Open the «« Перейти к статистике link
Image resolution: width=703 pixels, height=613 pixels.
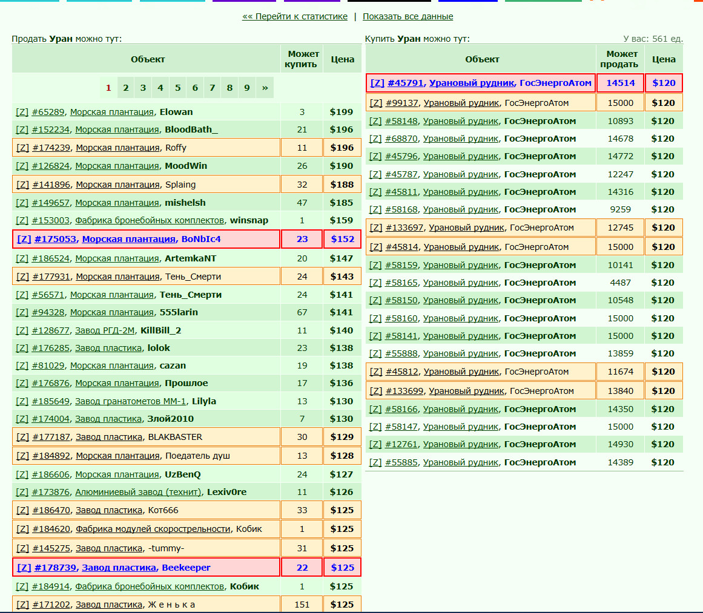tap(294, 16)
